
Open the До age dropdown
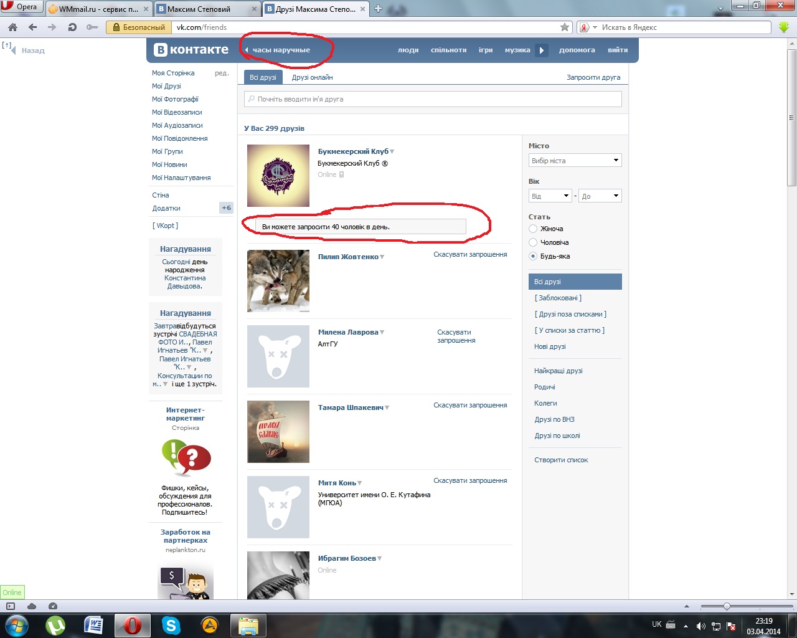click(600, 196)
